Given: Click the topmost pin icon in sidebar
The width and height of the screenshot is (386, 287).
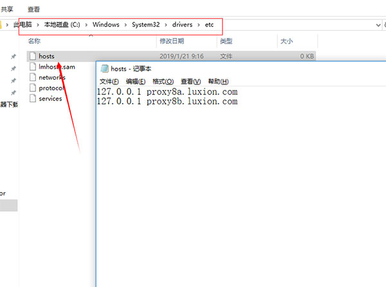Looking at the screenshot, I should 14,57.
